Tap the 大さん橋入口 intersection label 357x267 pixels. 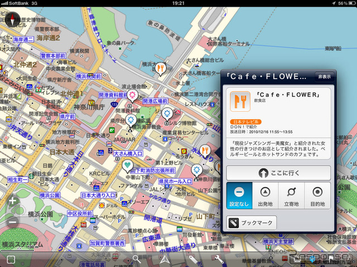(128, 154)
